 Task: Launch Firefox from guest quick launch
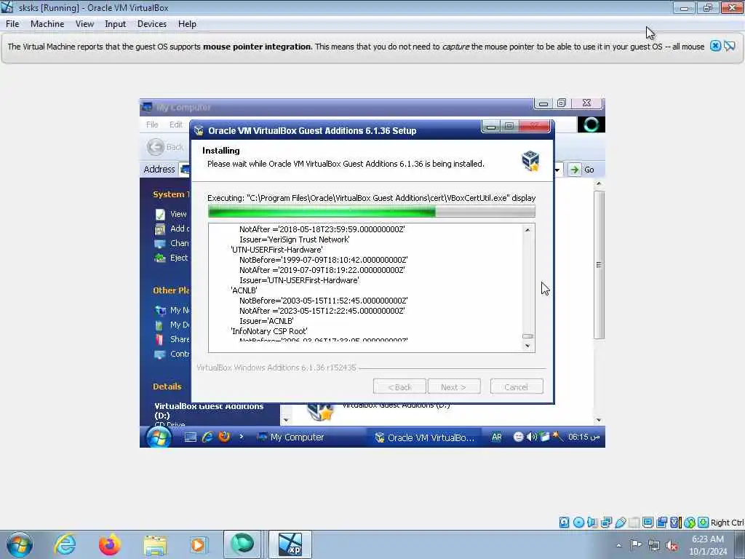(x=224, y=437)
